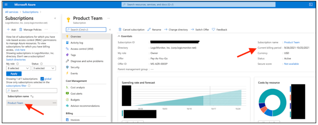Click the Advisor recommendations cloud icon
The width and height of the screenshot is (318, 125).
pyautogui.click(x=67, y=106)
